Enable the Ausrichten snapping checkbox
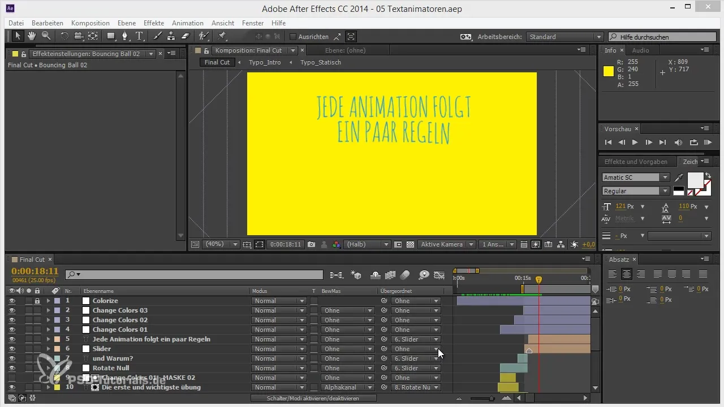The image size is (724, 407). [293, 37]
